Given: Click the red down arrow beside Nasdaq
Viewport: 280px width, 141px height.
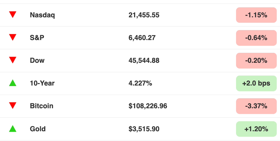Looking at the screenshot, I should (x=13, y=15).
